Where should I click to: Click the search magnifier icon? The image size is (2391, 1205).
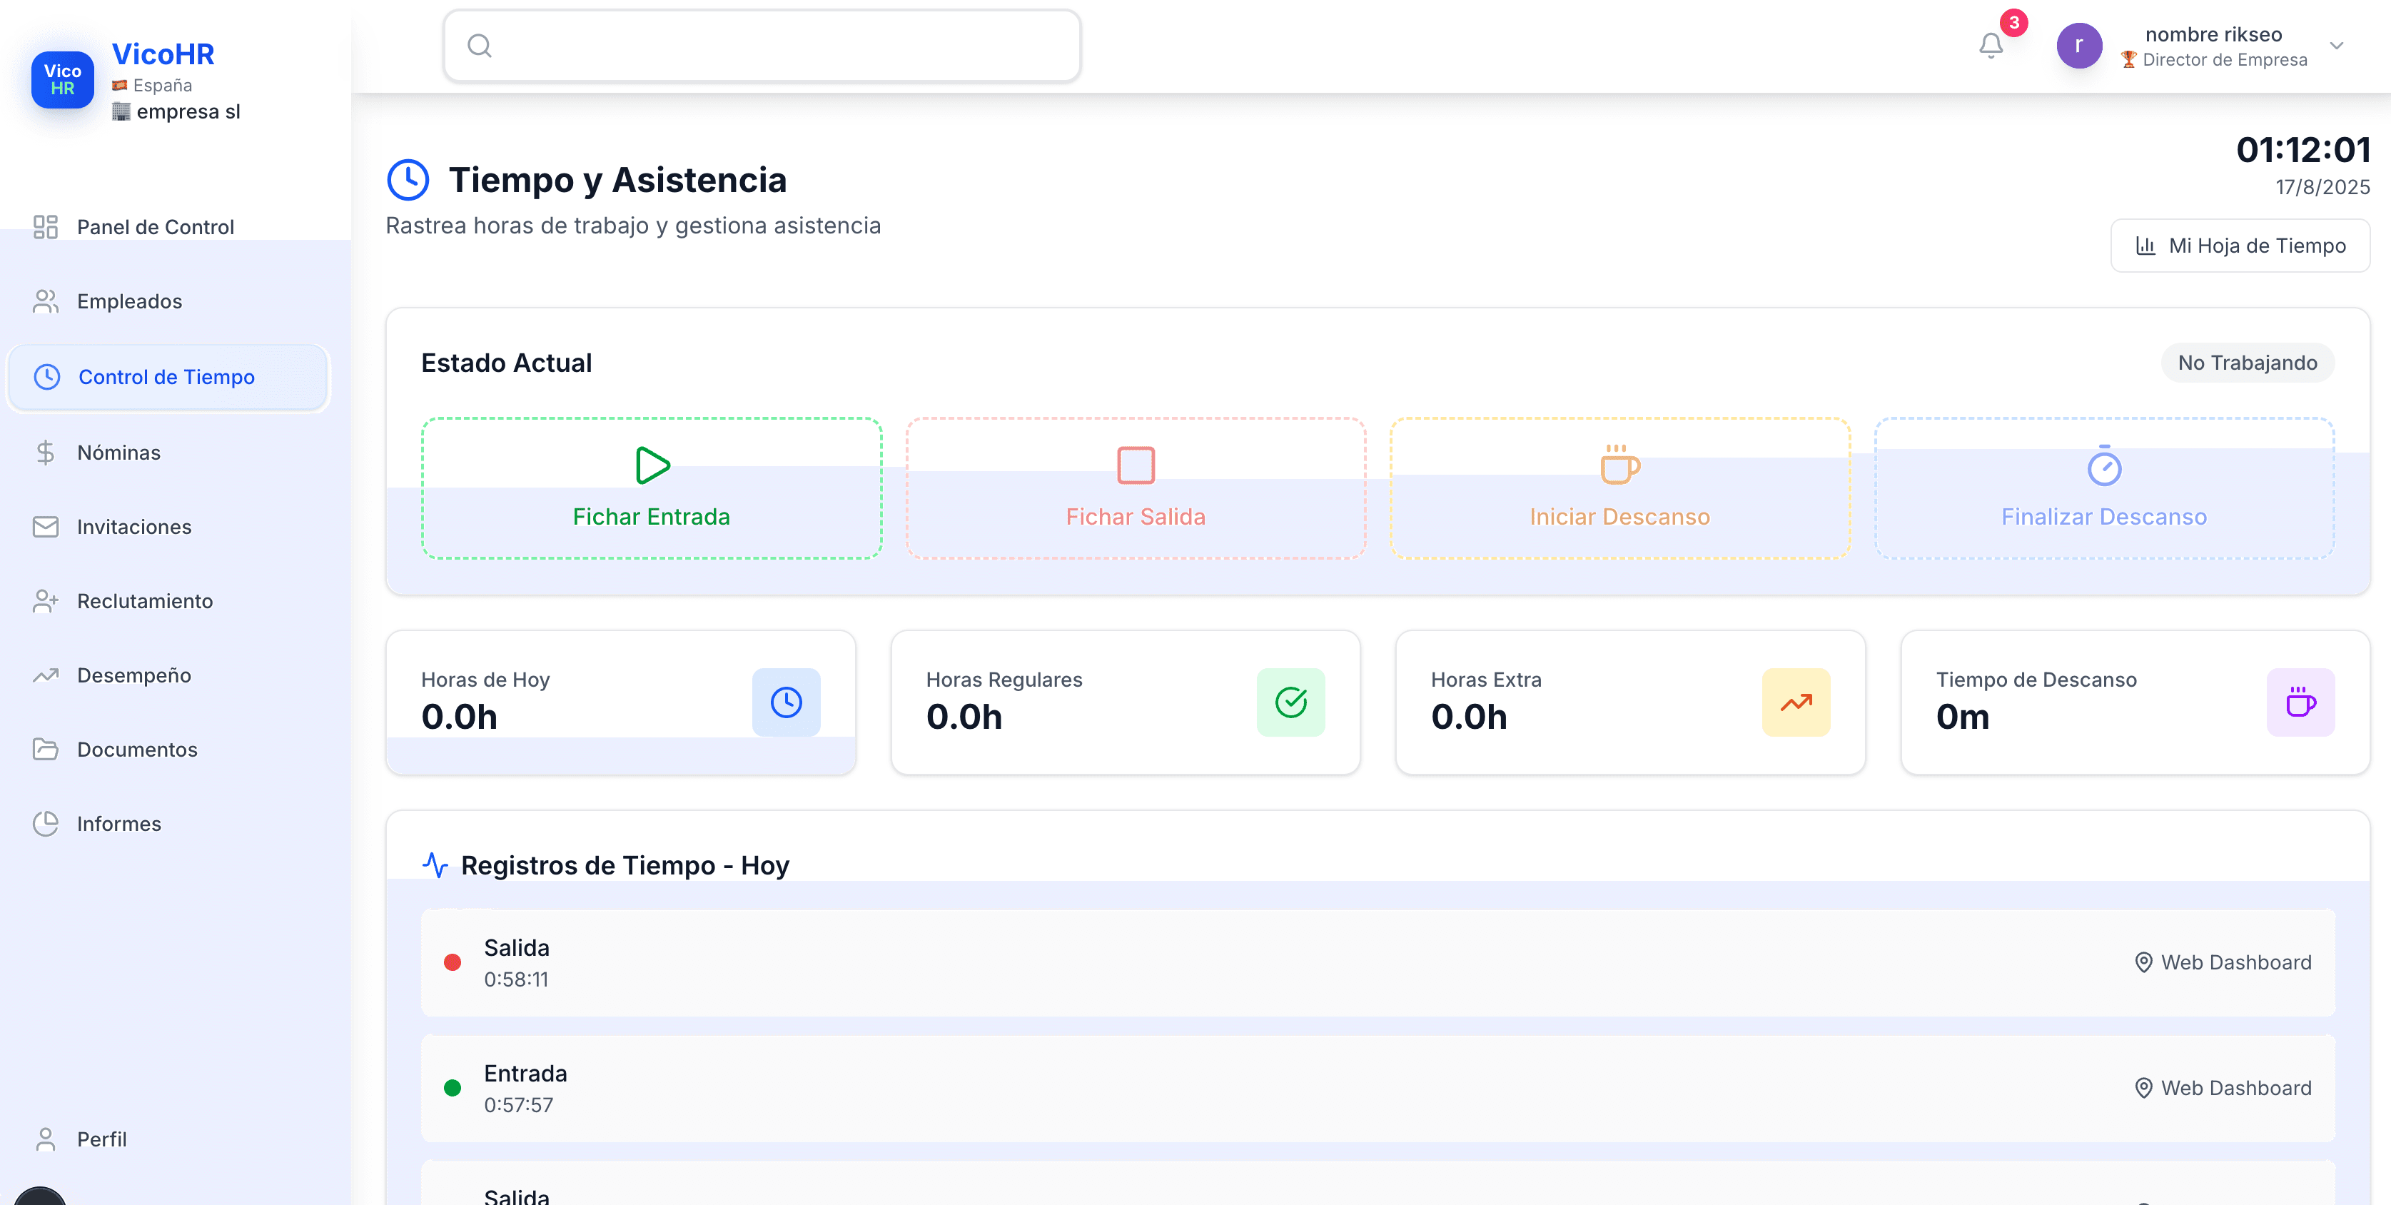coord(479,46)
